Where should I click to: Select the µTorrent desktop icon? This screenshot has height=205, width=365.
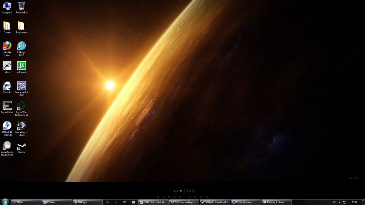[x=22, y=66]
